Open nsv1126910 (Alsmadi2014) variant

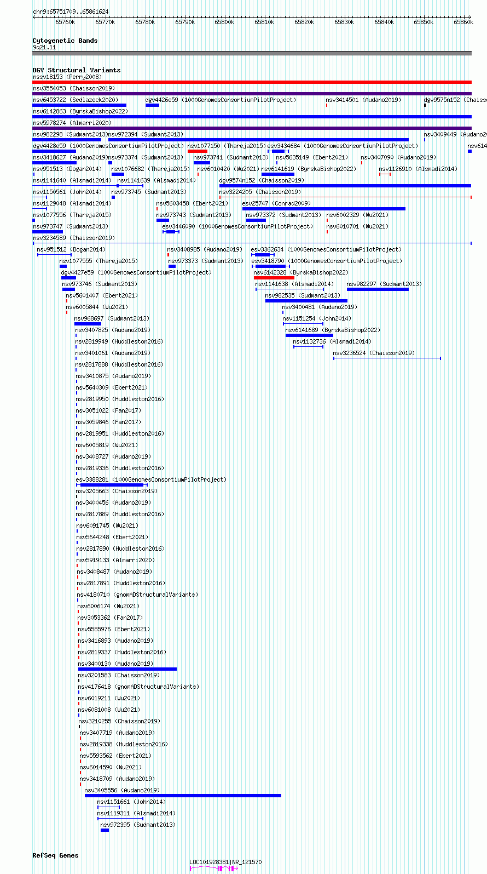click(x=418, y=169)
